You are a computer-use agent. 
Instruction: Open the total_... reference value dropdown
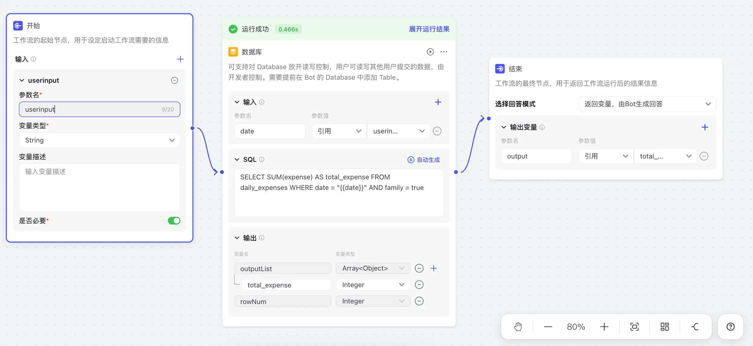(665, 156)
